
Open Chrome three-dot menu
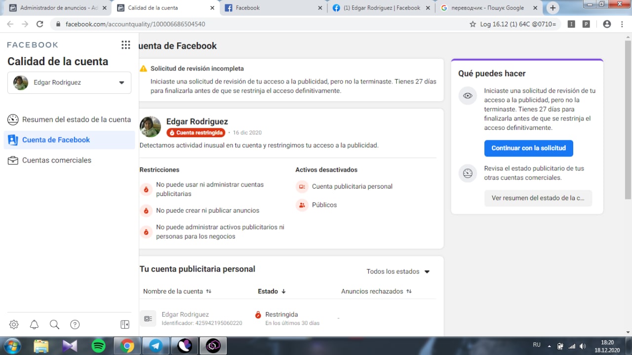click(622, 24)
